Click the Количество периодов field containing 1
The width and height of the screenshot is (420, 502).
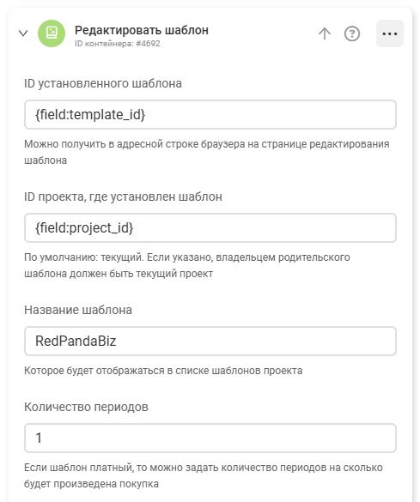click(x=210, y=438)
